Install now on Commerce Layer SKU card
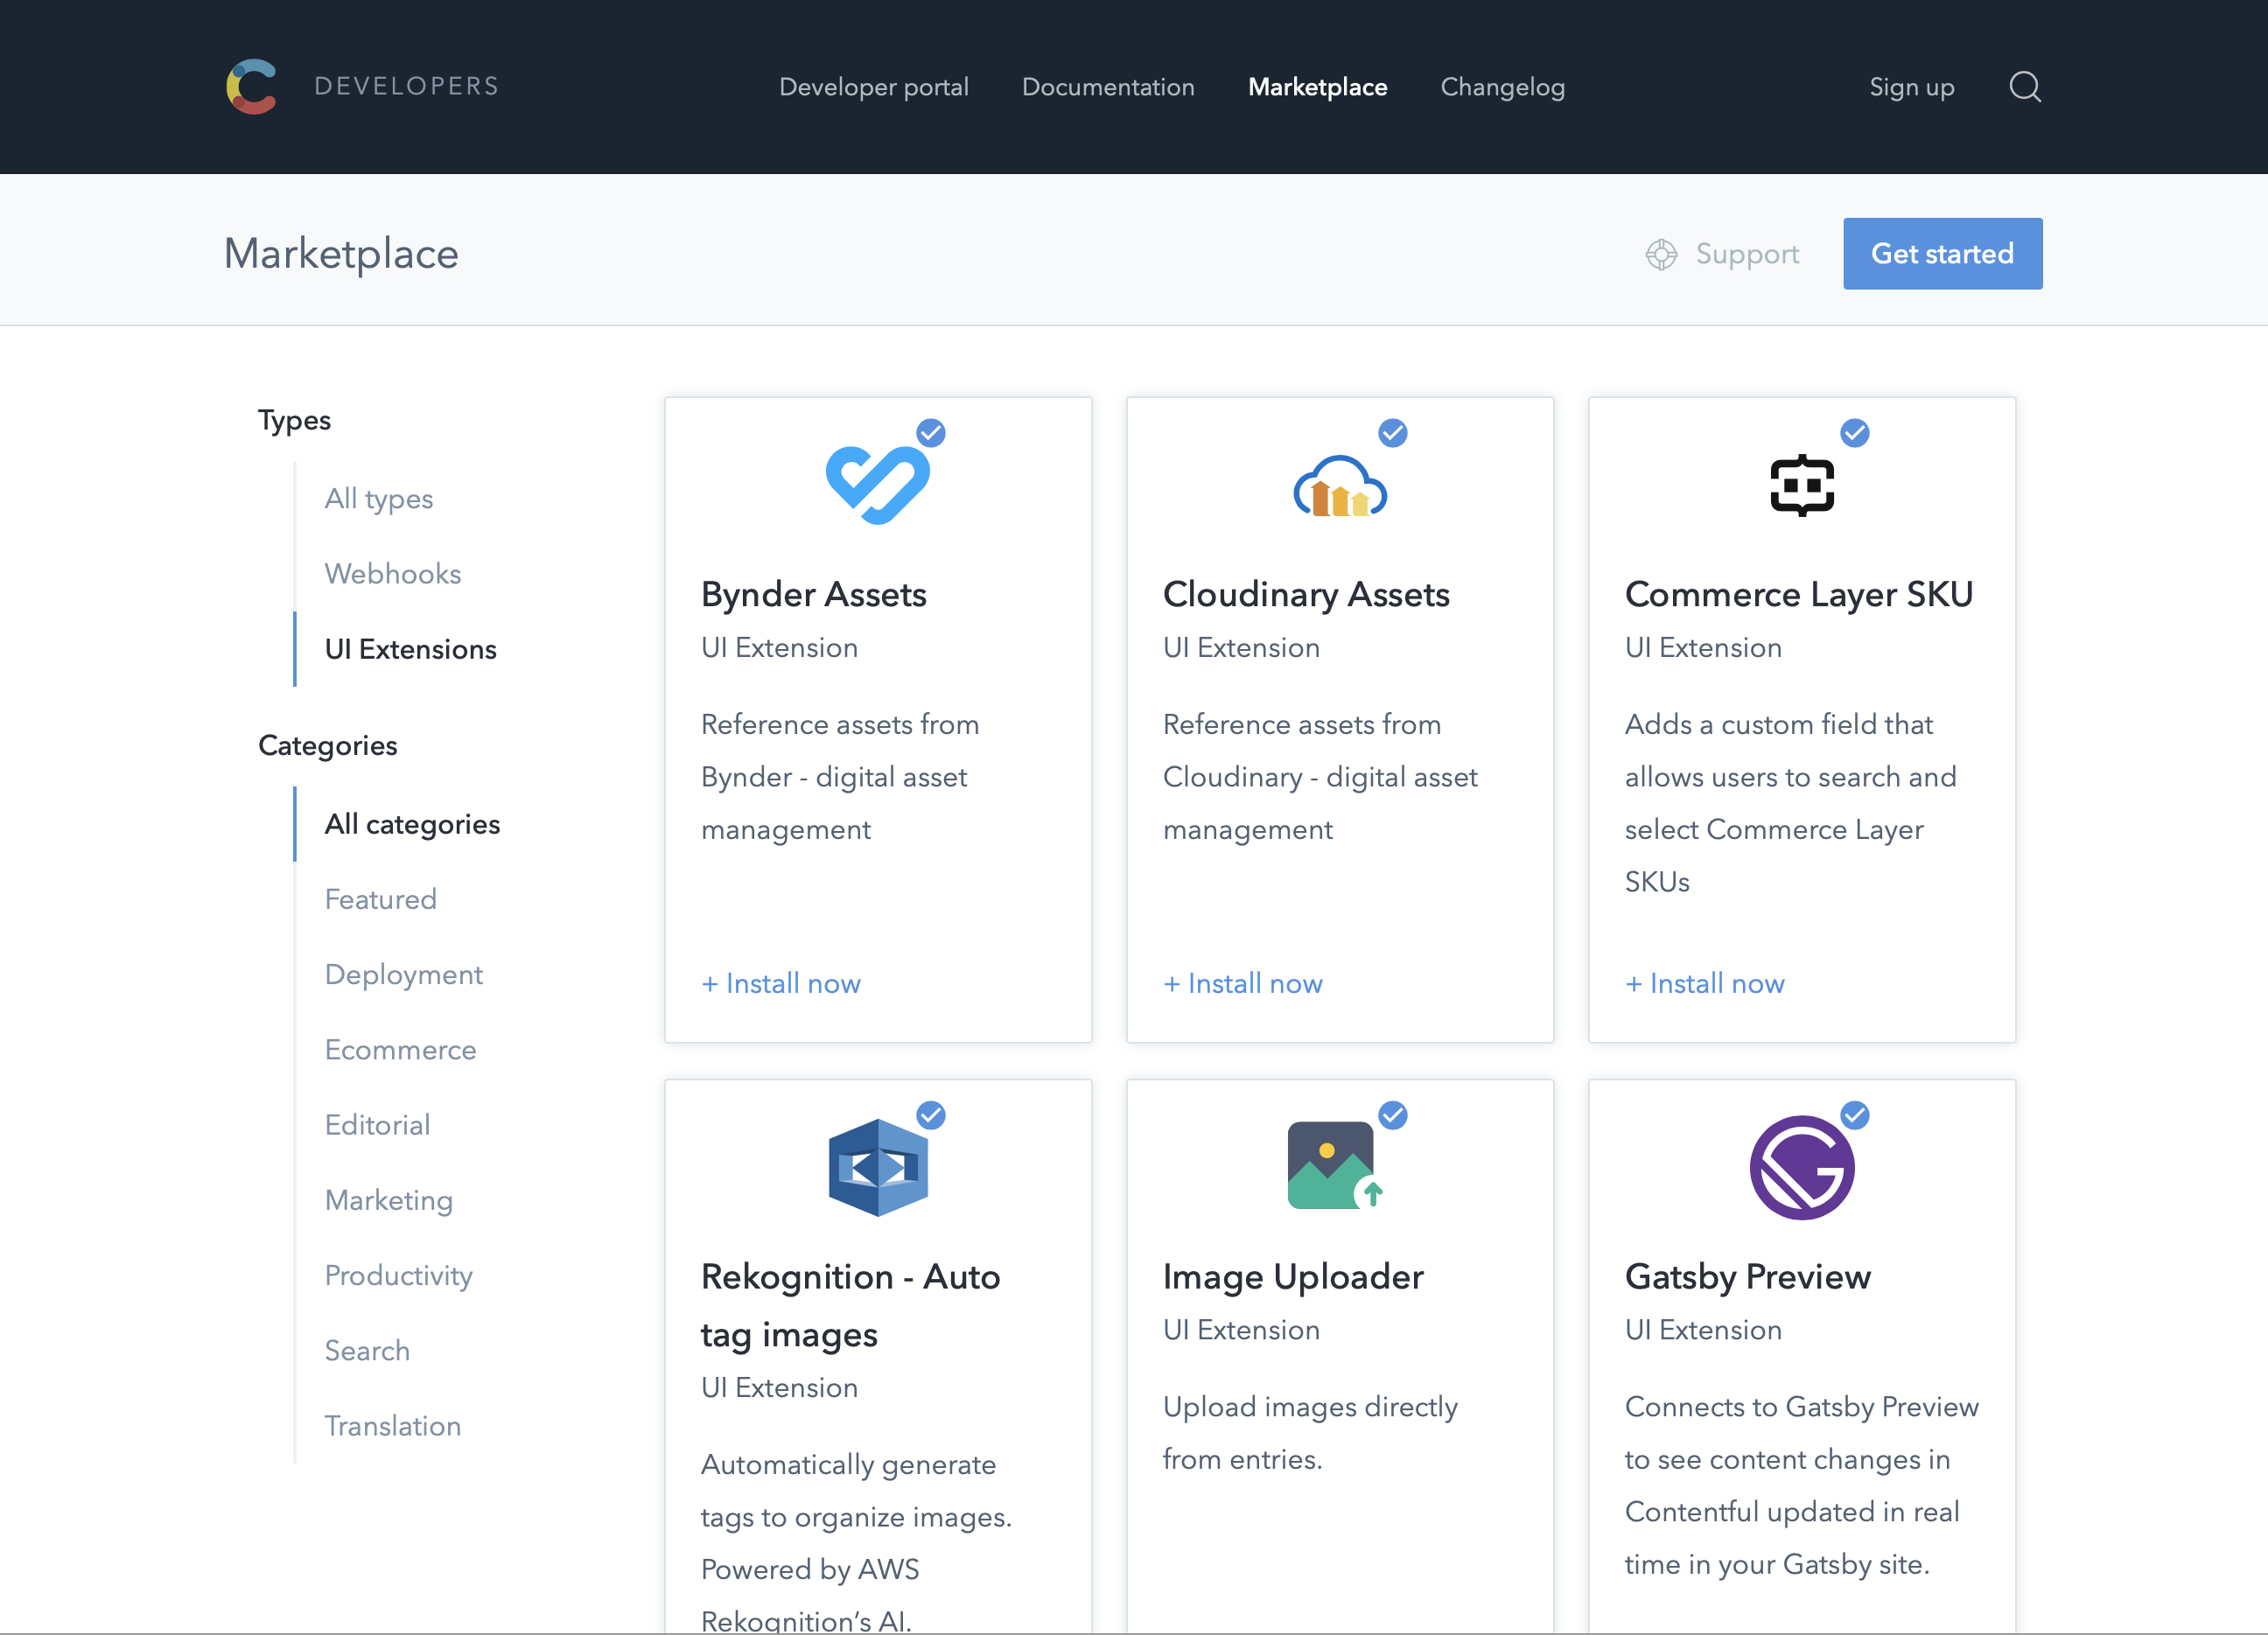The width and height of the screenshot is (2268, 1635). (x=1705, y=984)
